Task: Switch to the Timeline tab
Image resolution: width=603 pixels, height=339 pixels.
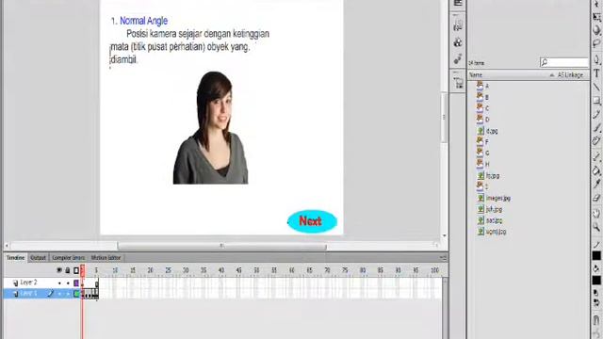Action: pos(15,258)
